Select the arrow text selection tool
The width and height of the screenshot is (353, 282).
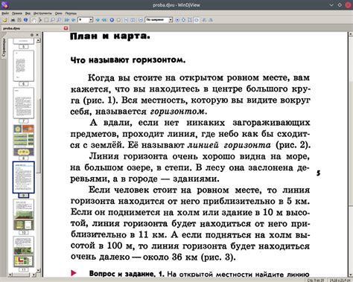point(40,20)
